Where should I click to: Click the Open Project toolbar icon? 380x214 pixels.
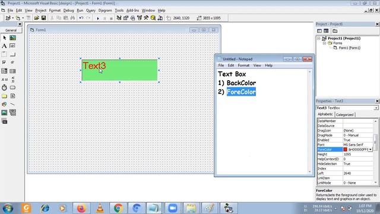coord(37,18)
